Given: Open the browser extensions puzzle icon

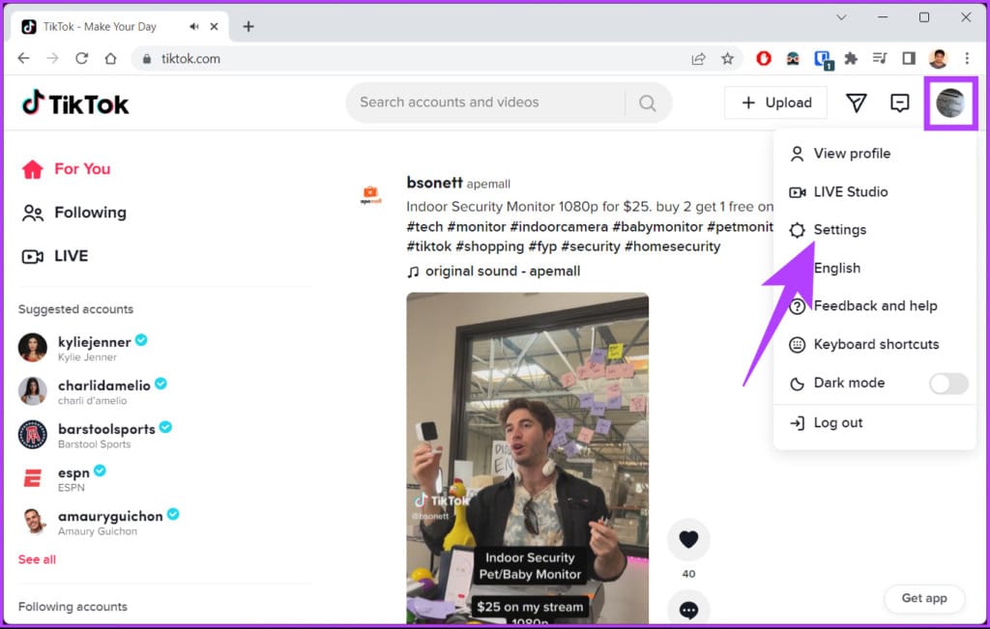Looking at the screenshot, I should click(x=851, y=59).
